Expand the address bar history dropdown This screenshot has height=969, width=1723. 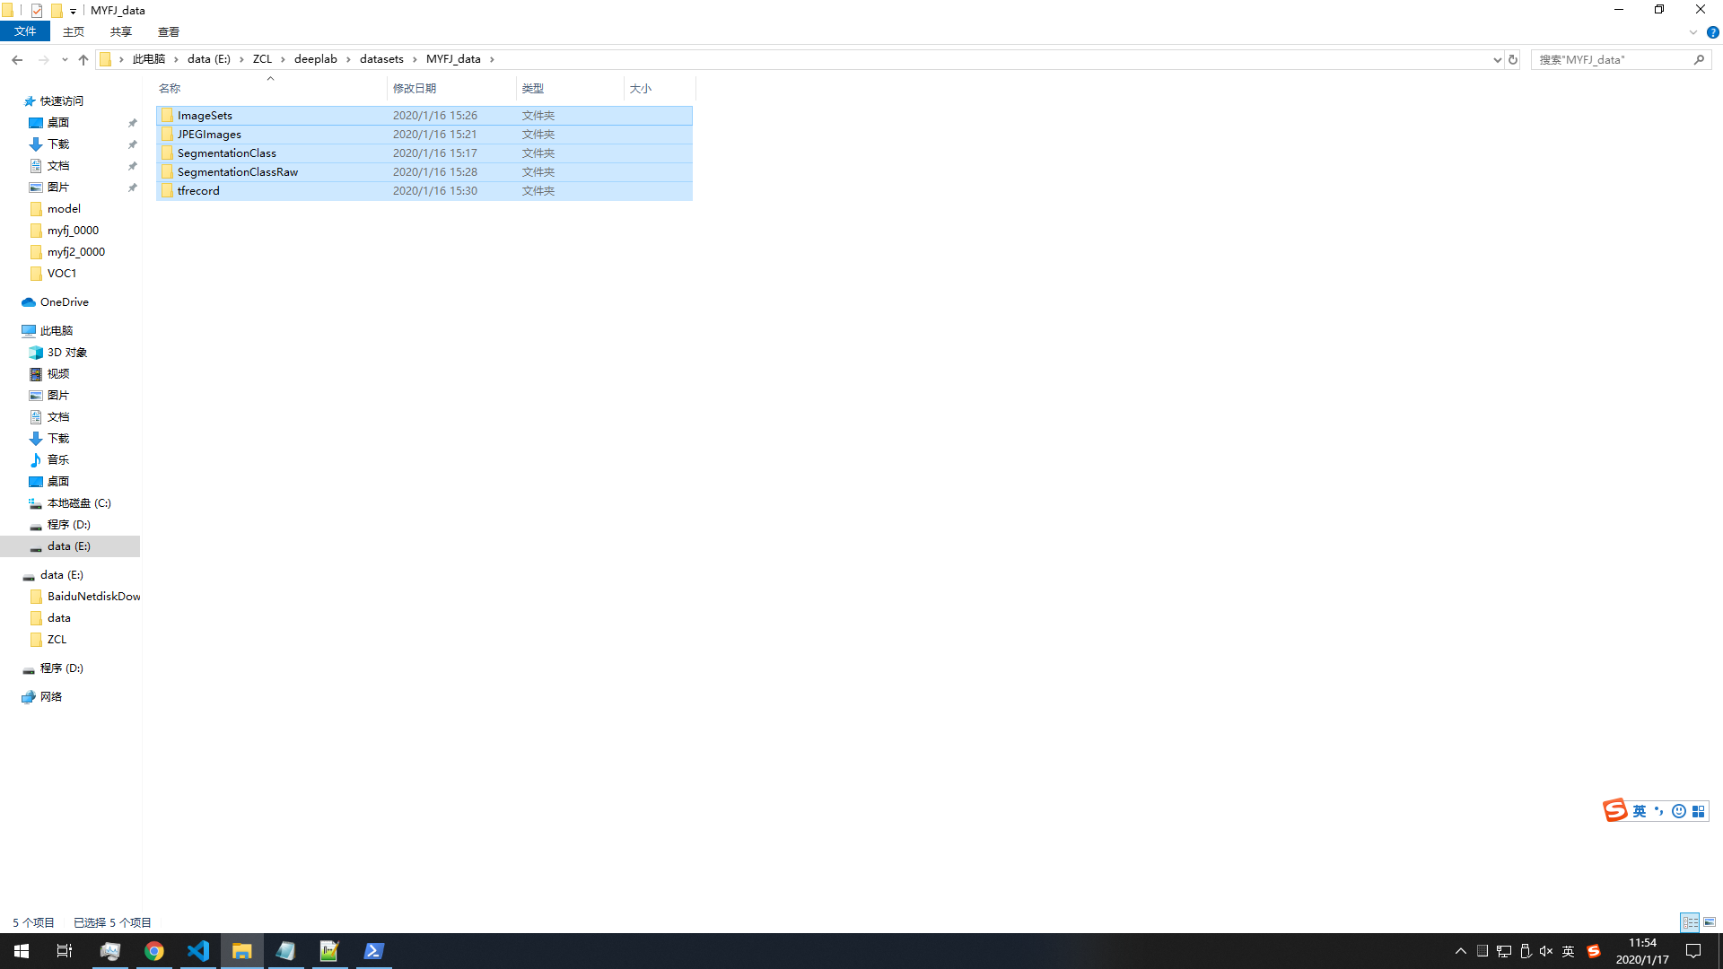(1497, 59)
